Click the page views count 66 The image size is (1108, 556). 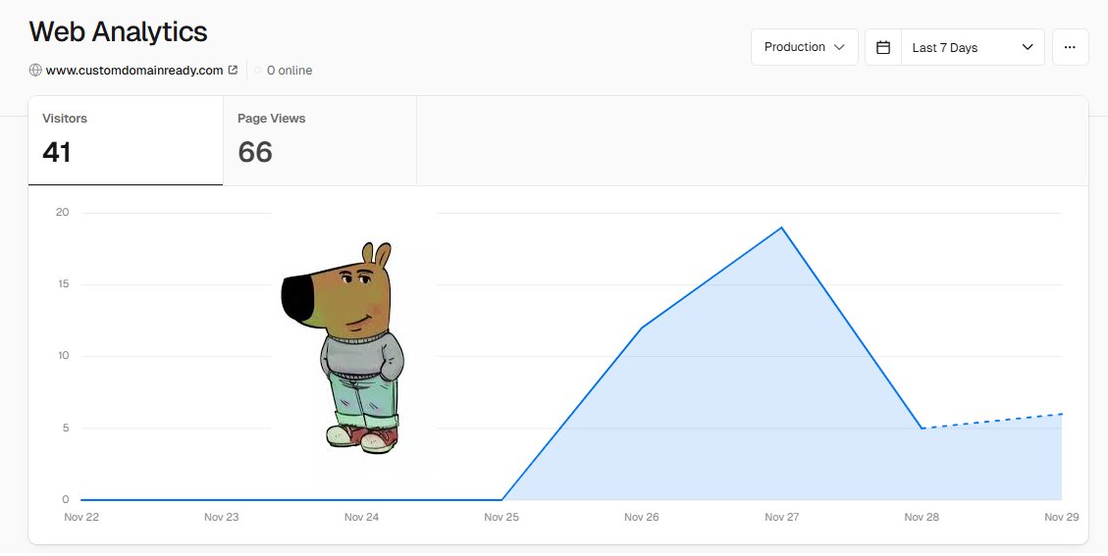[x=255, y=153]
